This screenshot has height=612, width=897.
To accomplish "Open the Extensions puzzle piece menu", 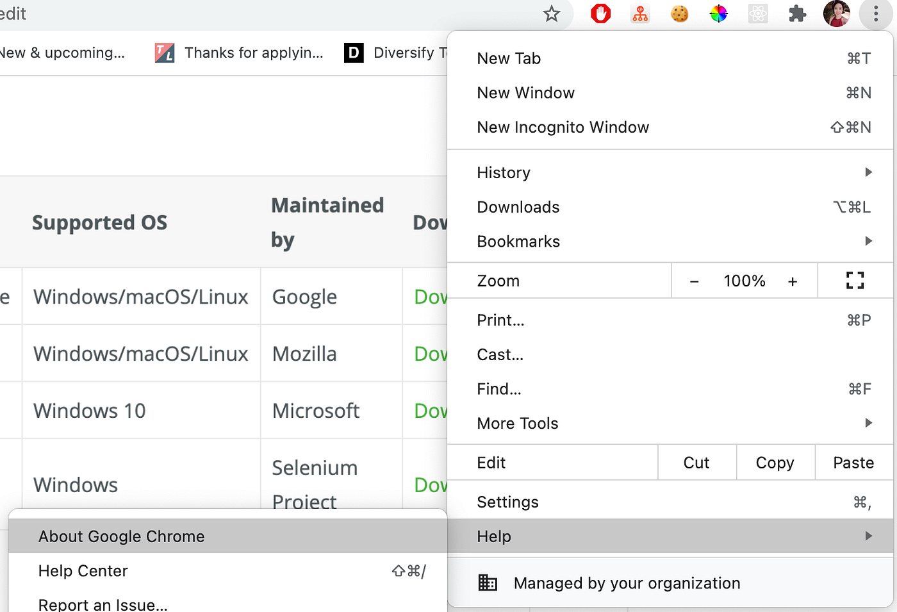I will (797, 13).
